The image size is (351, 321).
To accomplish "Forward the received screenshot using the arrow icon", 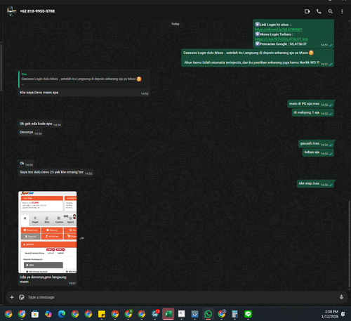I will (82, 238).
